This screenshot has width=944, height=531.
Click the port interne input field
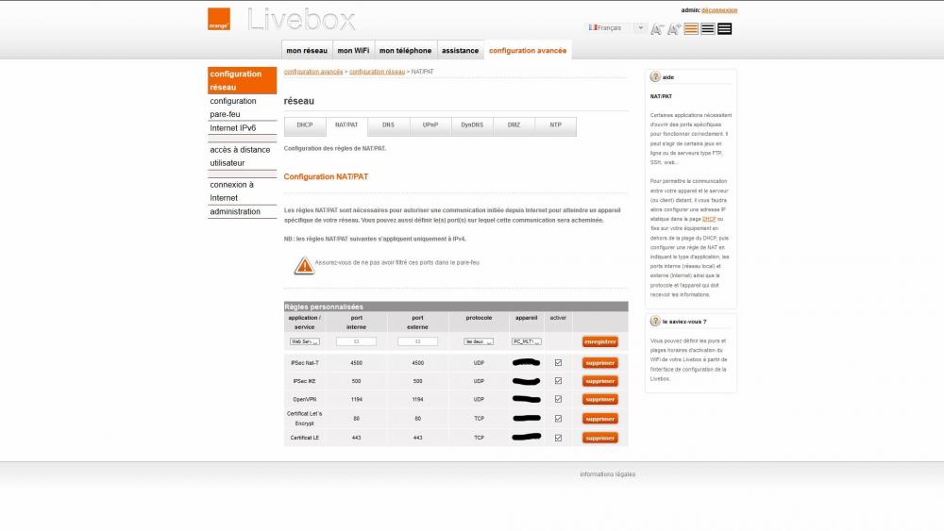pos(357,341)
